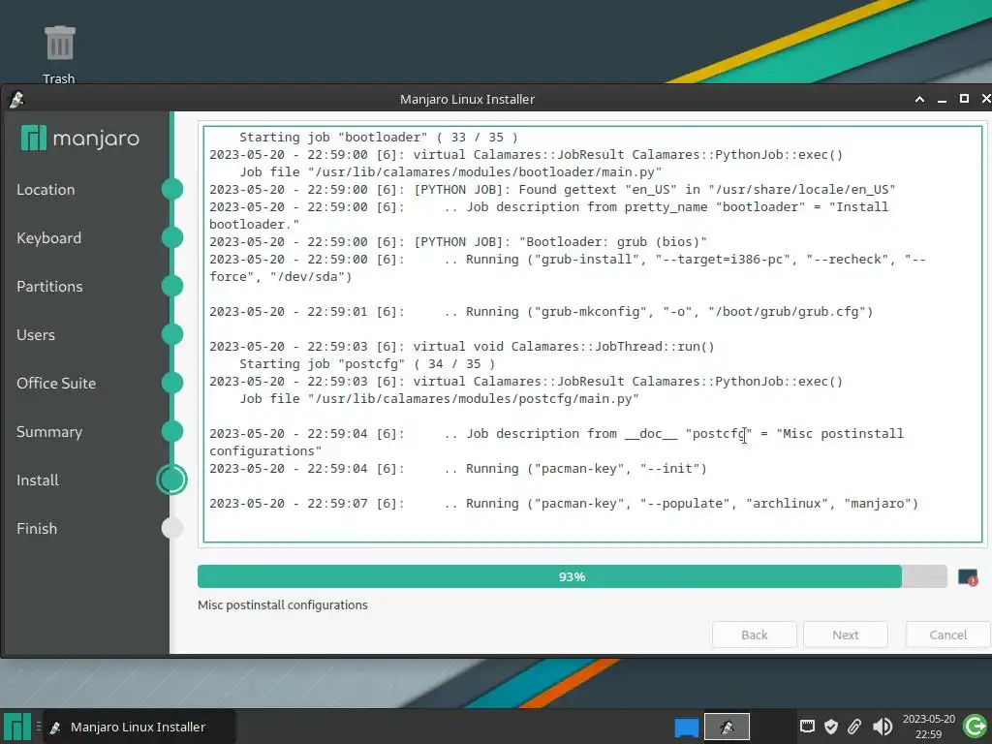
Task: Click the Back button
Action: coord(754,635)
